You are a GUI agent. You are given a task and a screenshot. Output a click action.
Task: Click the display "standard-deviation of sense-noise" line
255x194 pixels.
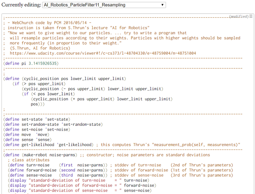click(x=80, y=191)
